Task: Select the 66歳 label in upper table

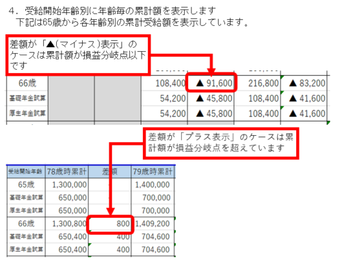Action: (x=27, y=83)
